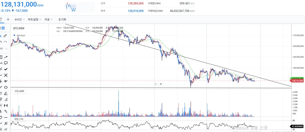Select the Fibonacci retracement levels tool
The width and height of the screenshot is (305, 132).
click(6, 99)
